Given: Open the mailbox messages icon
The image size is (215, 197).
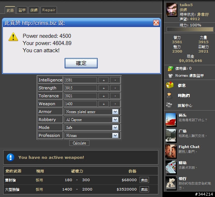Looking at the screenshot, I should [x=170, y=85].
